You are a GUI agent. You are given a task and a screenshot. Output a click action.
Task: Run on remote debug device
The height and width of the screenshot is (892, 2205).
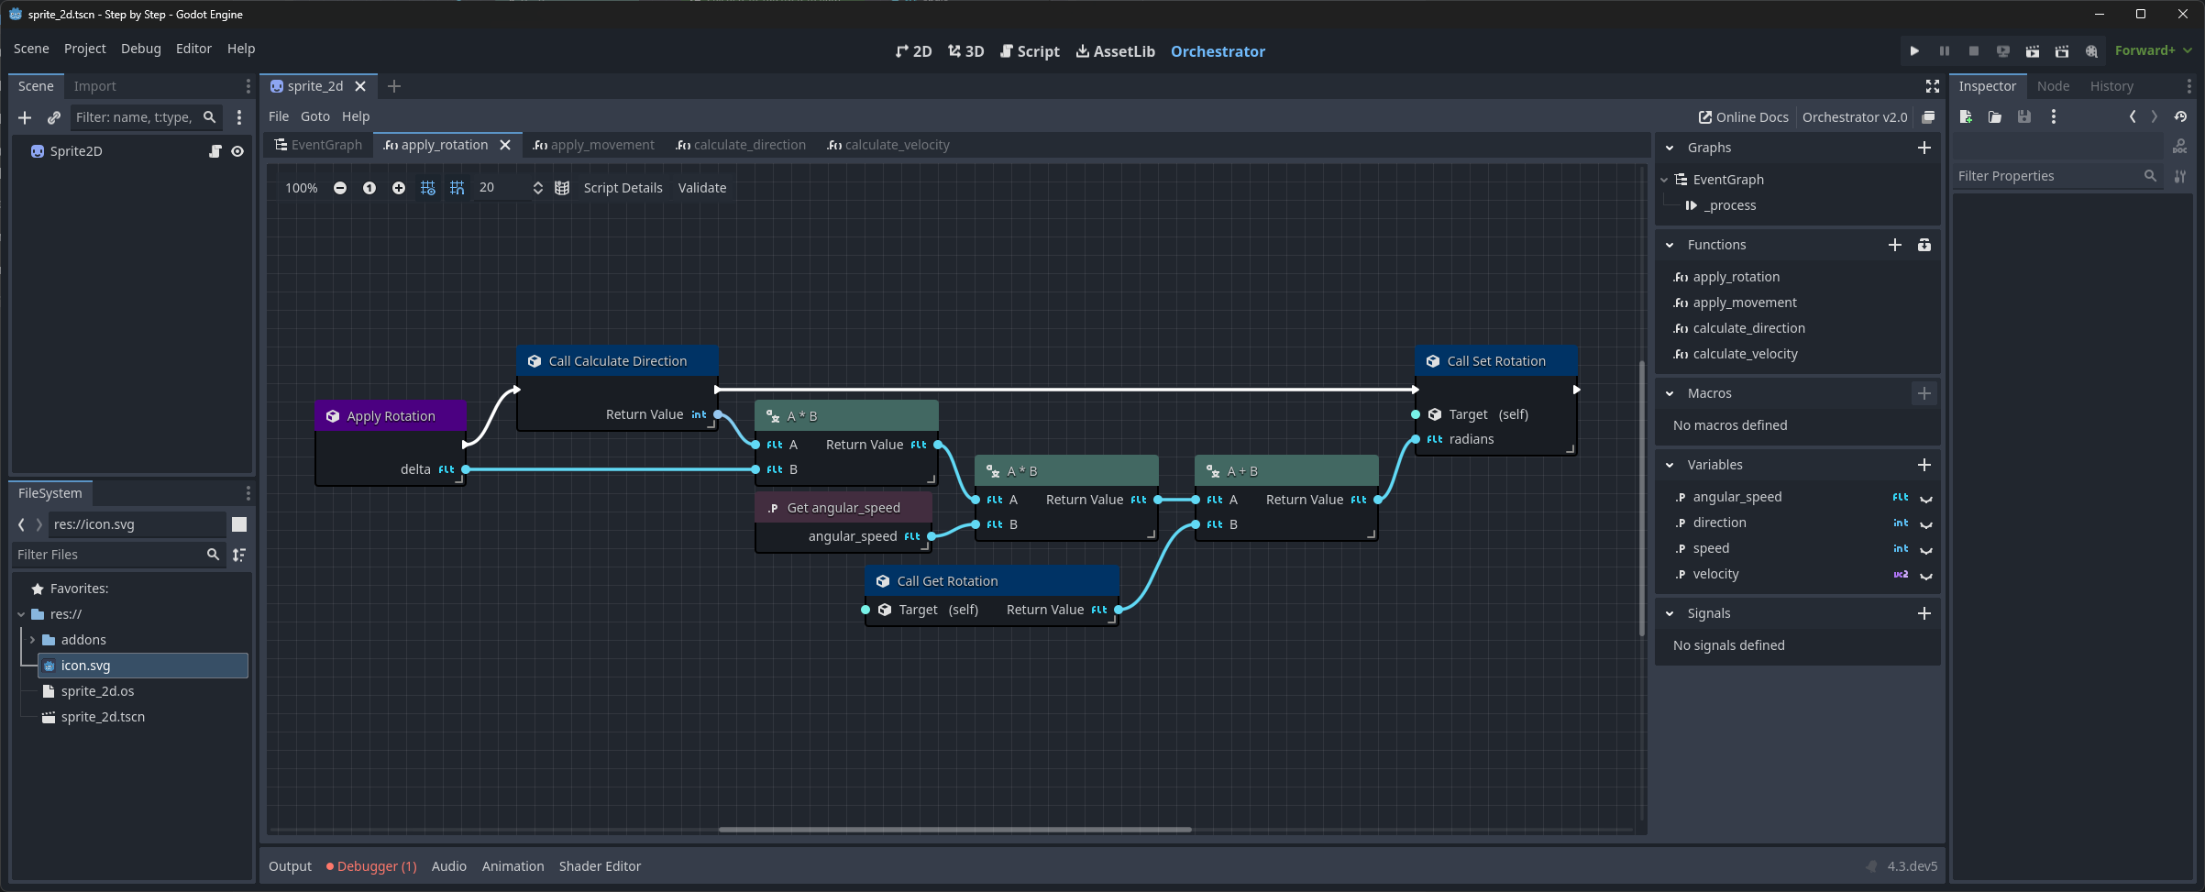2003,51
